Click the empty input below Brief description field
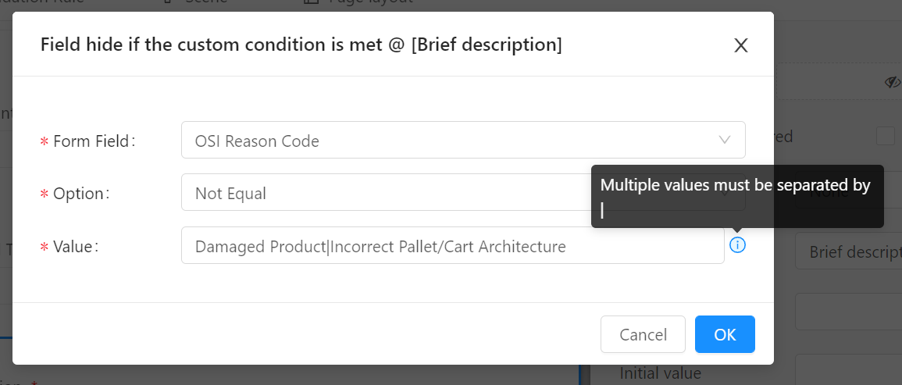Viewport: 902px width, 385px height. (848, 312)
